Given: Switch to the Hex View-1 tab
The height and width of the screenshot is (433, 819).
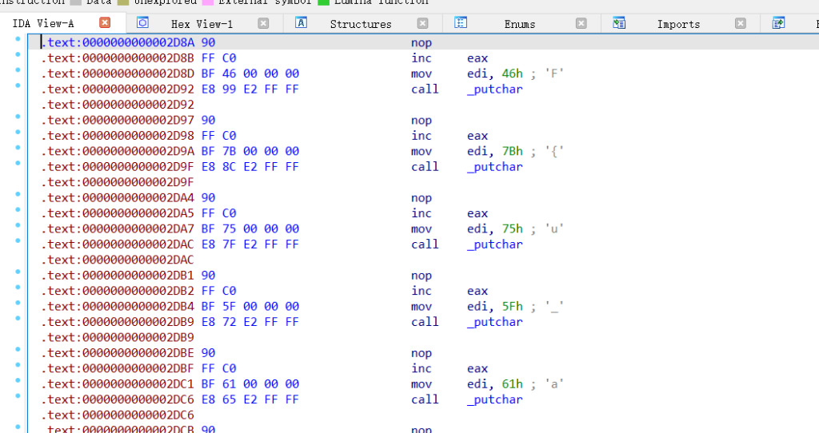Looking at the screenshot, I should (202, 24).
